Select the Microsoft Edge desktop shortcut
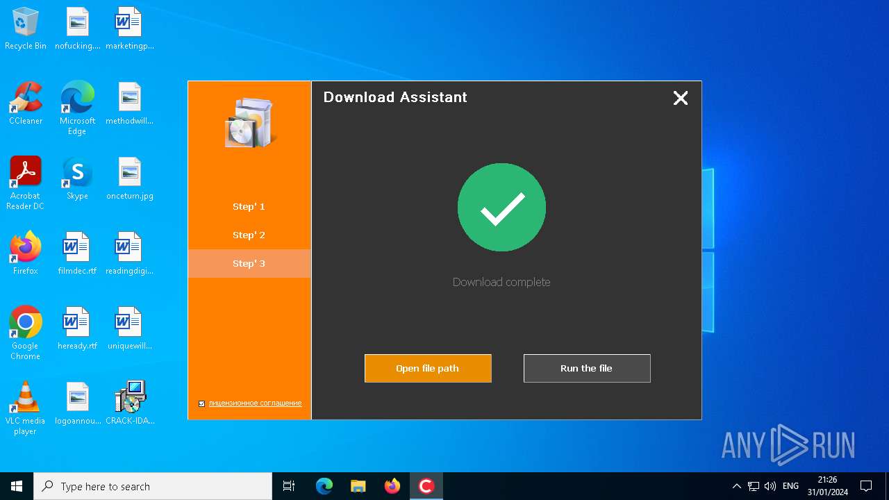 click(77, 108)
